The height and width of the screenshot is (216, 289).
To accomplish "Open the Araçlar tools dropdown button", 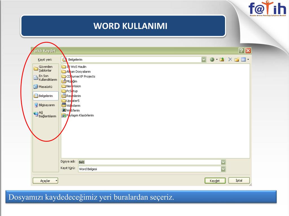I will [x=45, y=181].
